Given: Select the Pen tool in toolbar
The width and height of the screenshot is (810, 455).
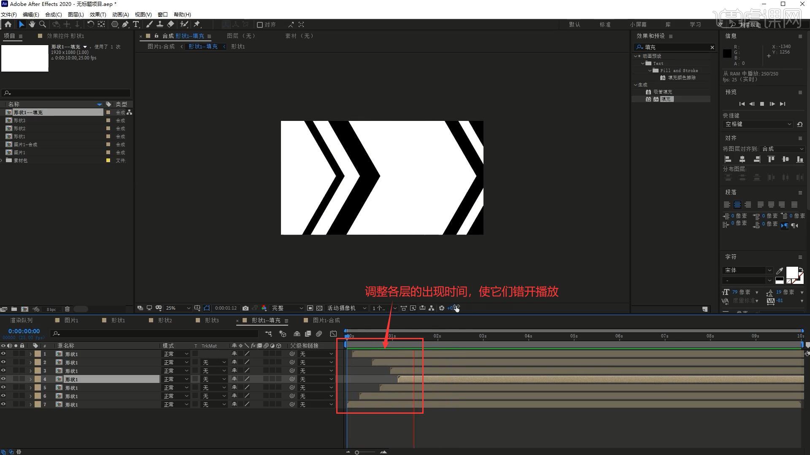Looking at the screenshot, I should point(125,24).
